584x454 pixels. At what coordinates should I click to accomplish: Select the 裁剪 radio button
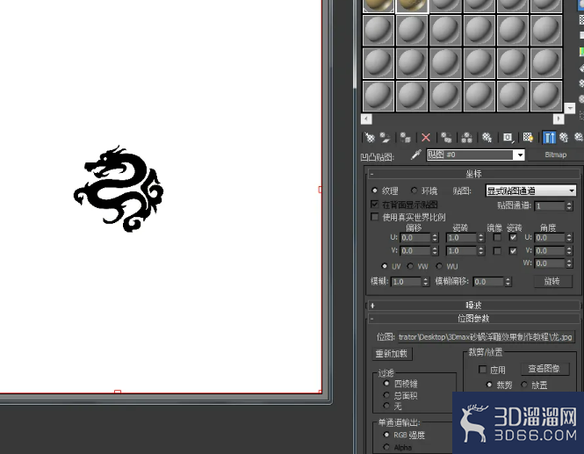489,385
